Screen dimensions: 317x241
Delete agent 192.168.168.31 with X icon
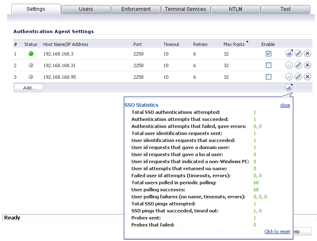307,65
